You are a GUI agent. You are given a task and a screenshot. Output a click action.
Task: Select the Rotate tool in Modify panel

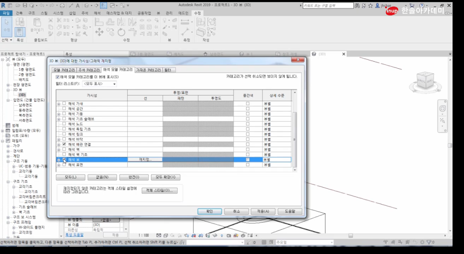(122, 32)
